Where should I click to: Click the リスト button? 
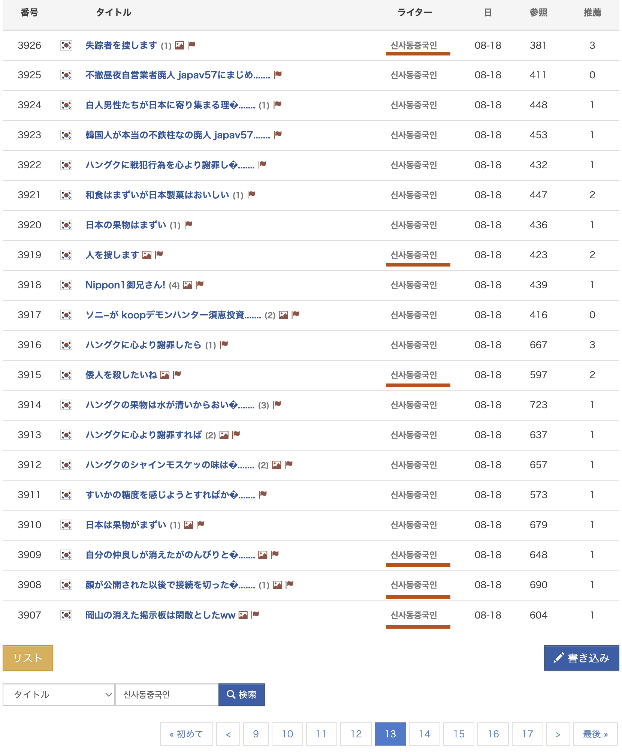click(x=28, y=658)
